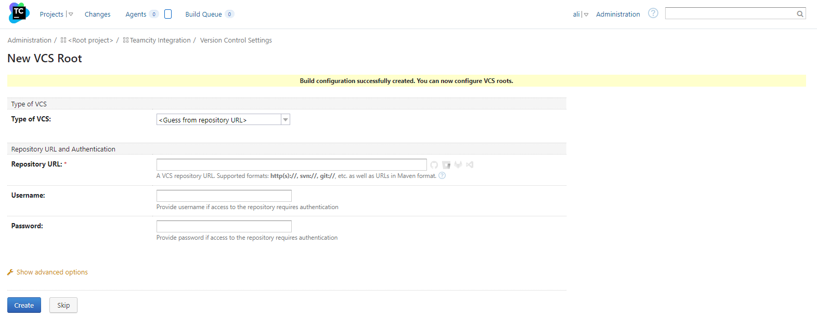Screen dimensions: 817x331
Task: Expand the Projects dropdown arrow
Action: (71, 15)
